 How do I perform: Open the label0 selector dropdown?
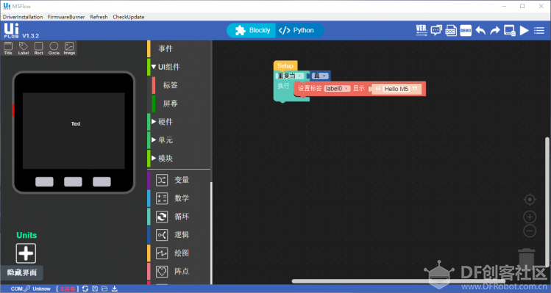[x=337, y=89]
